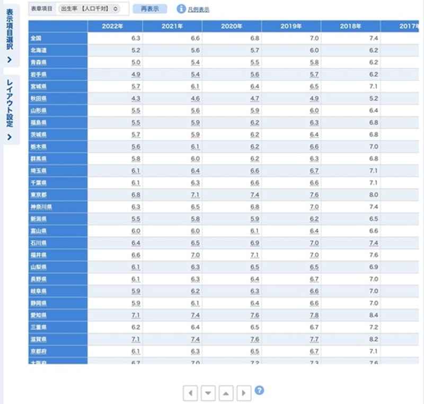Open the 表章項目 出生率 dropdown

click(x=89, y=8)
